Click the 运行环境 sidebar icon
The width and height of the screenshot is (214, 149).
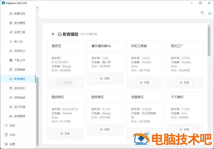11,107
